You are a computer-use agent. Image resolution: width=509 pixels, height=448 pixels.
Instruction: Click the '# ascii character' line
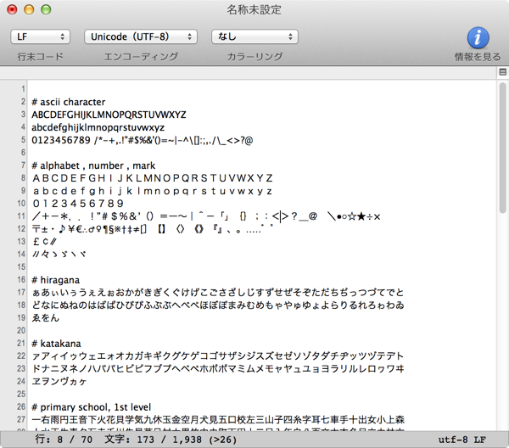(69, 102)
